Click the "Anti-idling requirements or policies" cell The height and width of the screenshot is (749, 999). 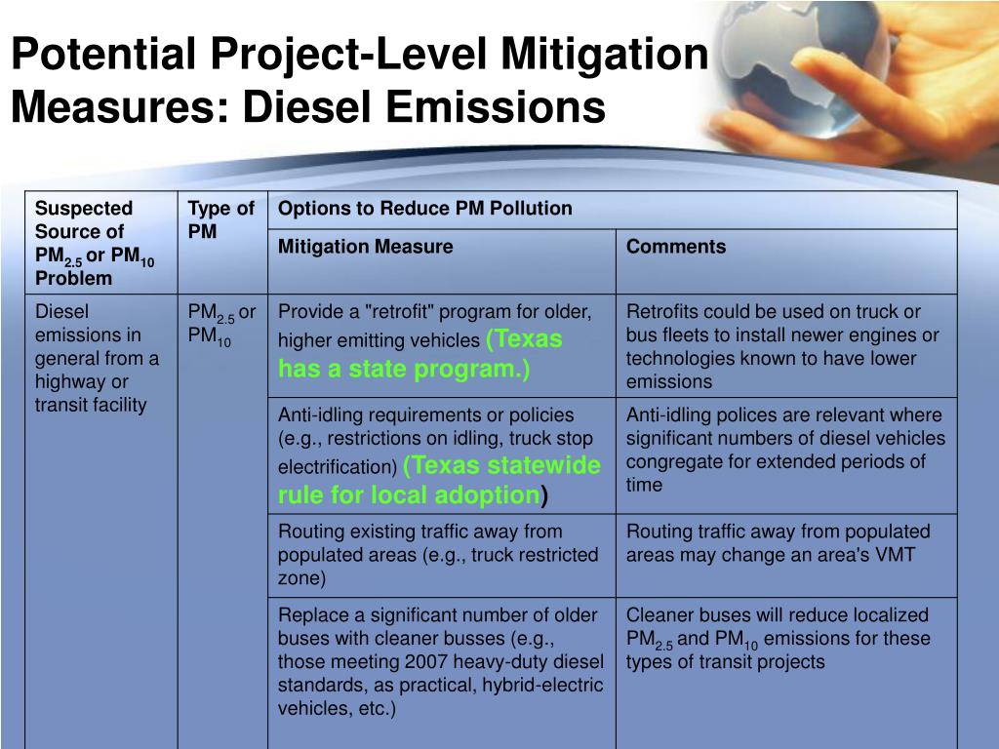point(442,455)
